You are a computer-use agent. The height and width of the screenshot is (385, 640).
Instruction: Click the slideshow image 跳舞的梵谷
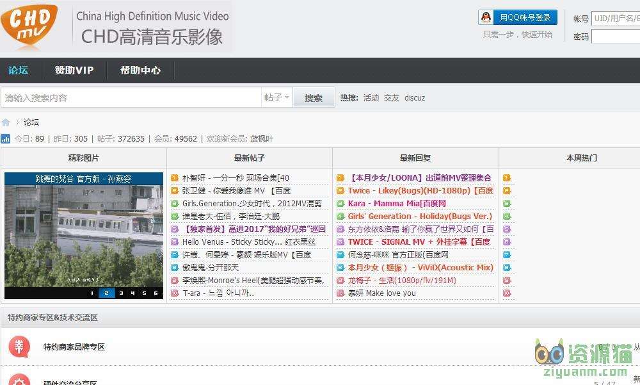coord(84,236)
